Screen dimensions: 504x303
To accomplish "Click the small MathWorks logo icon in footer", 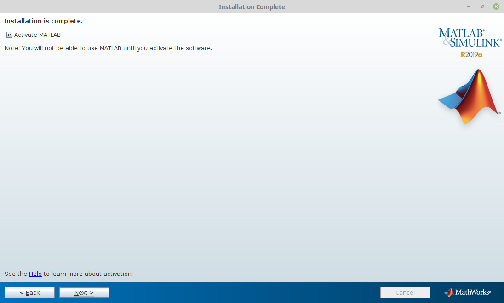I will click(x=449, y=292).
